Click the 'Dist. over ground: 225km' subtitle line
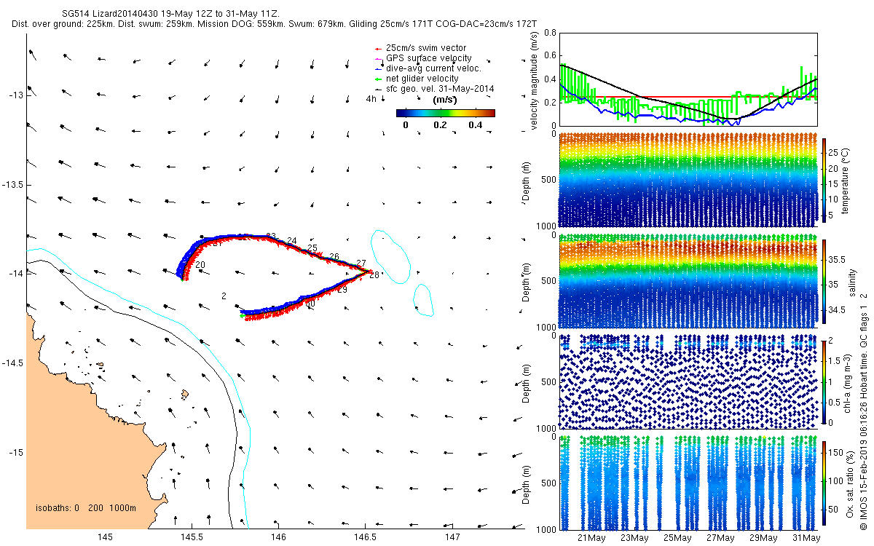 [275, 24]
